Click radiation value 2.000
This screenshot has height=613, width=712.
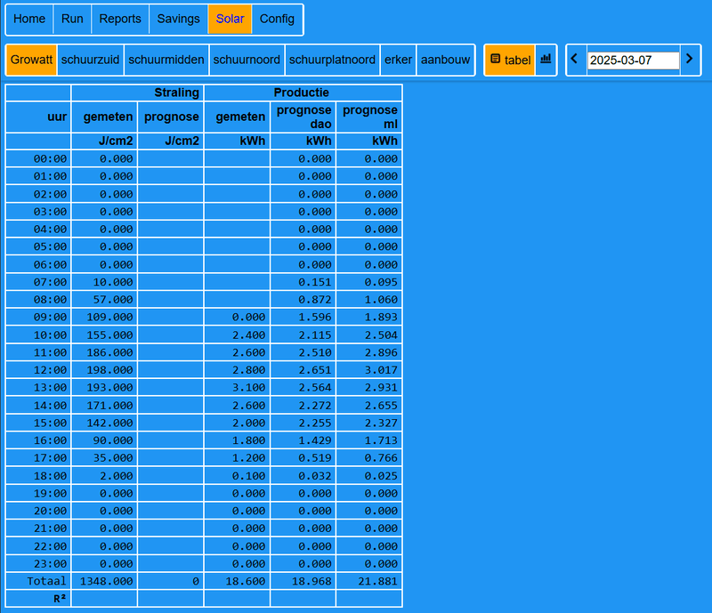click(104, 476)
